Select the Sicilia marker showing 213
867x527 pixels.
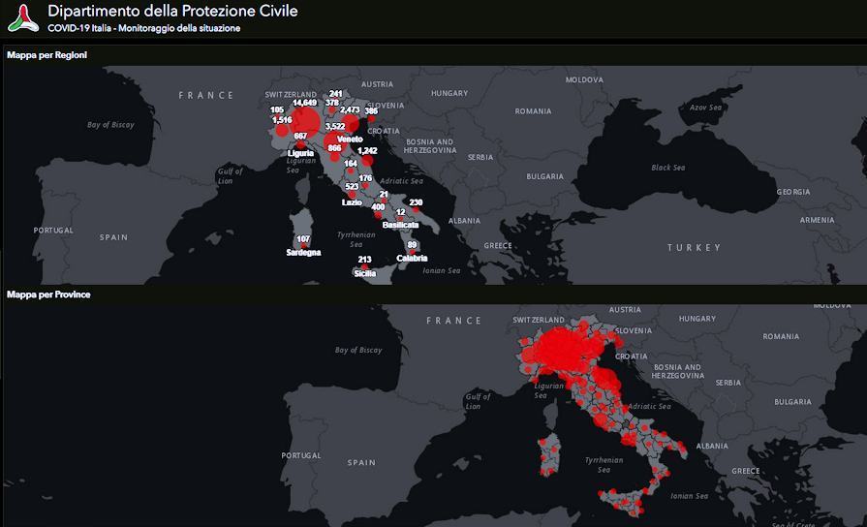(x=365, y=266)
